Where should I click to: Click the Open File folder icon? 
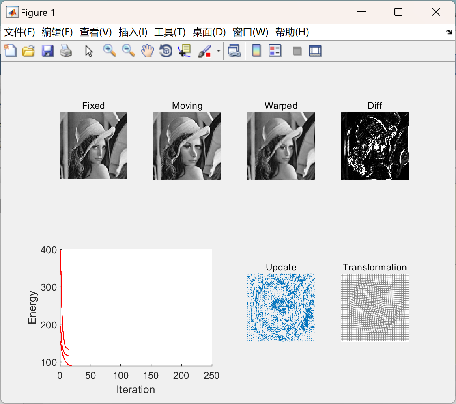pyautogui.click(x=28, y=51)
